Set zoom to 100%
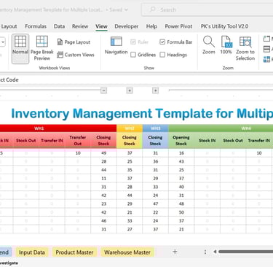 pos(226,45)
